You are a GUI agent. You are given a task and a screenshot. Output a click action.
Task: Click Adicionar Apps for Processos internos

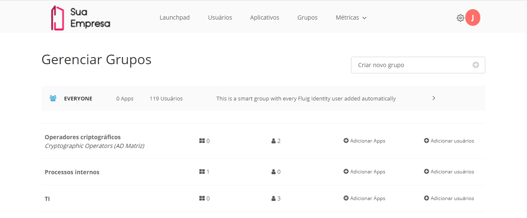(x=364, y=172)
